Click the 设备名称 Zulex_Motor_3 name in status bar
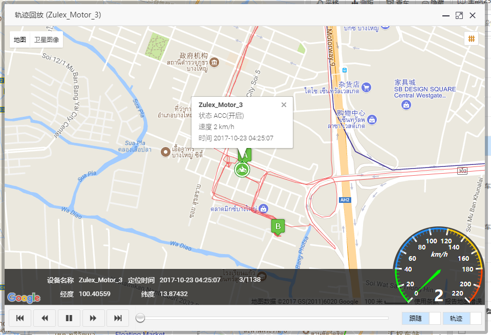491x335 pixels. coord(100,280)
